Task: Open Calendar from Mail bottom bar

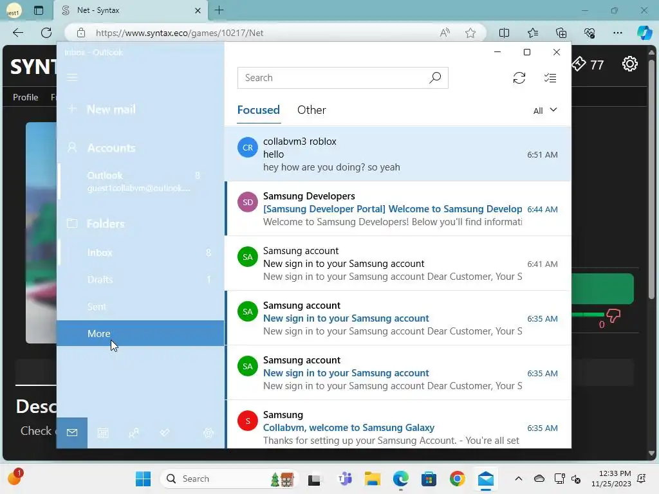Action: tap(103, 433)
